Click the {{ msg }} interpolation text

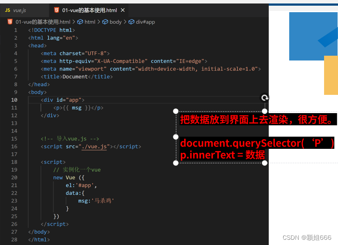77,107
